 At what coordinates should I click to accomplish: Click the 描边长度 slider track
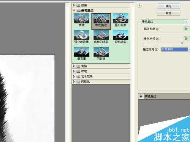pos(166,33)
